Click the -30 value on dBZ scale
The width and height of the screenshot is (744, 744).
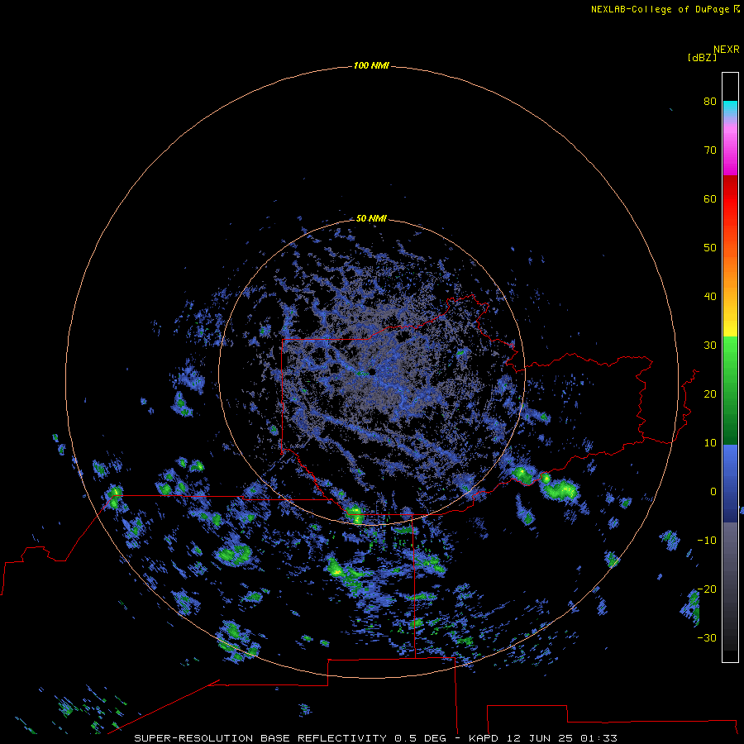[707, 637]
